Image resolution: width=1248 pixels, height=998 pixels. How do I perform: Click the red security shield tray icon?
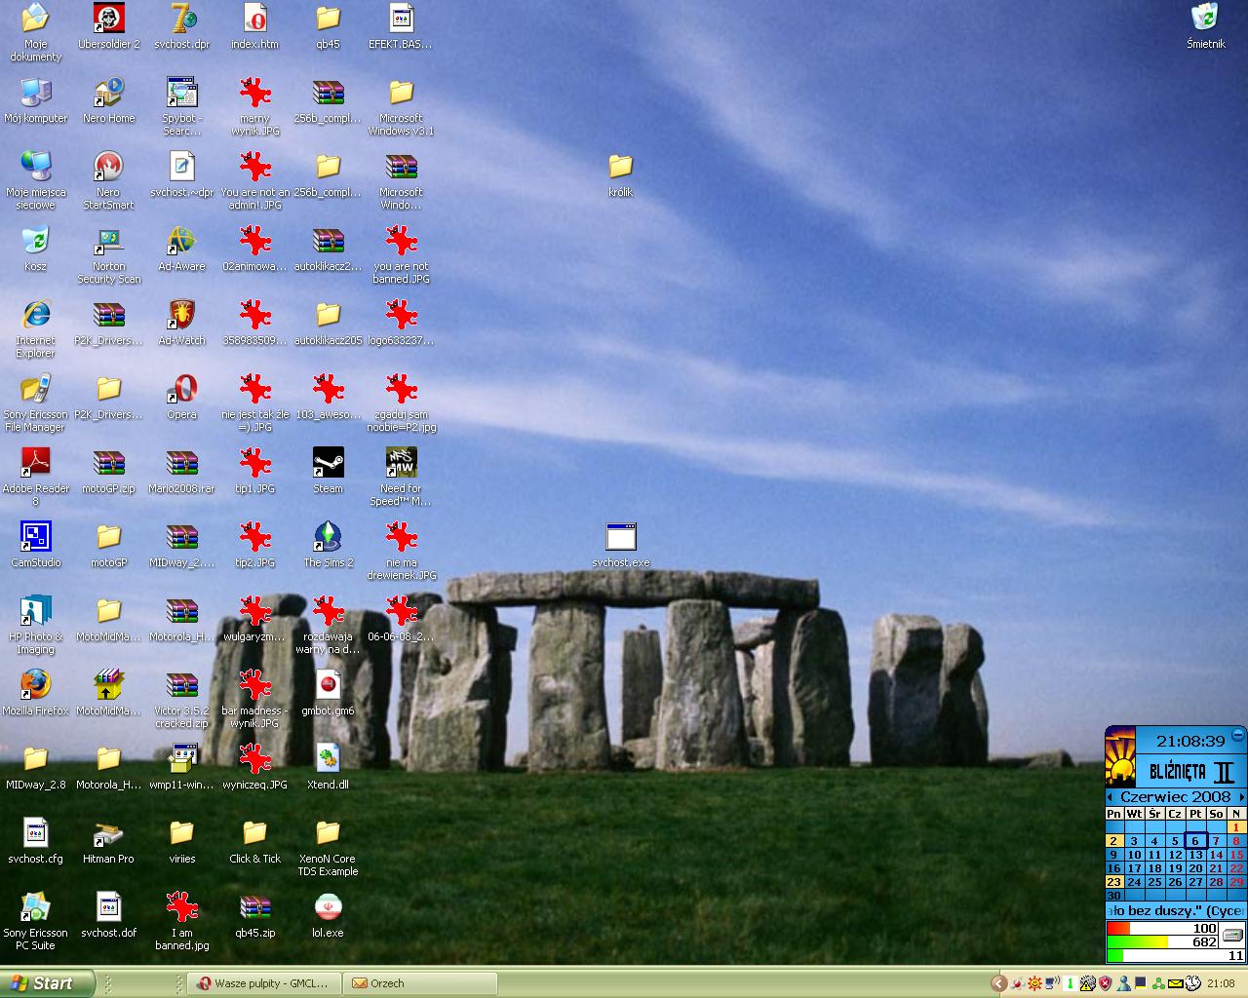pyautogui.click(x=1105, y=983)
